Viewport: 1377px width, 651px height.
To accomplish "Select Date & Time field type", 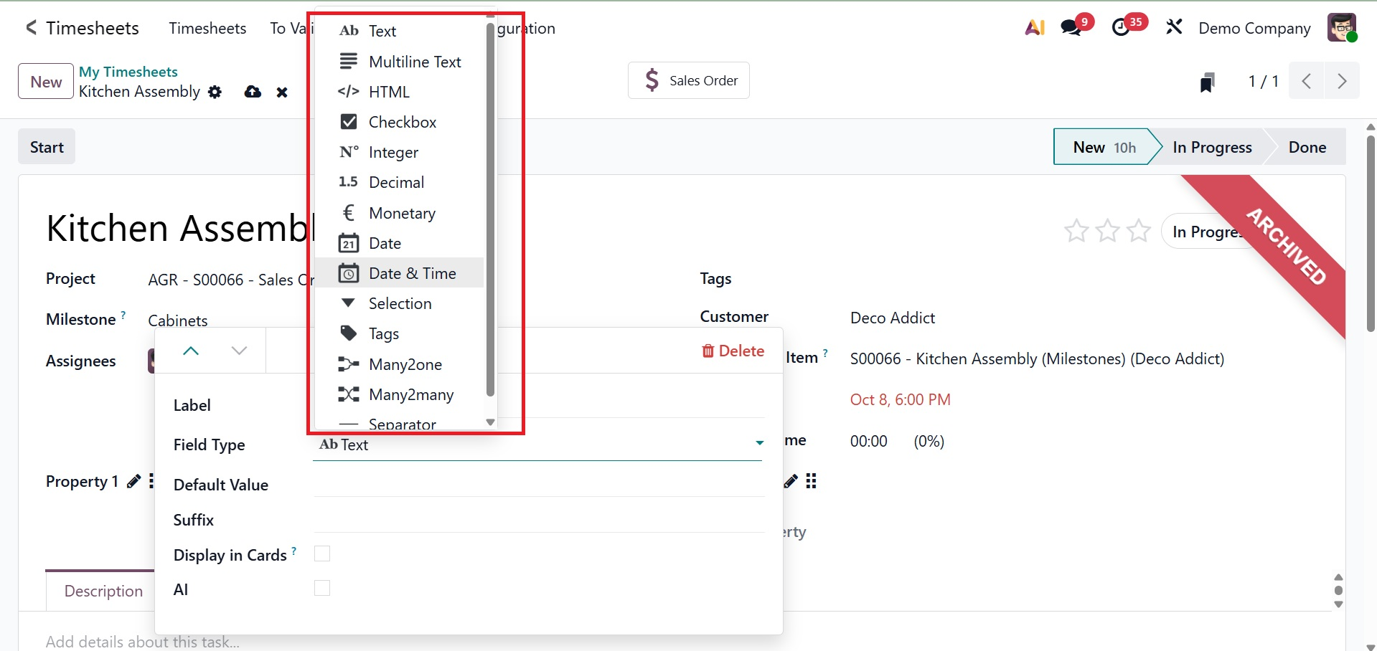I will coord(412,273).
